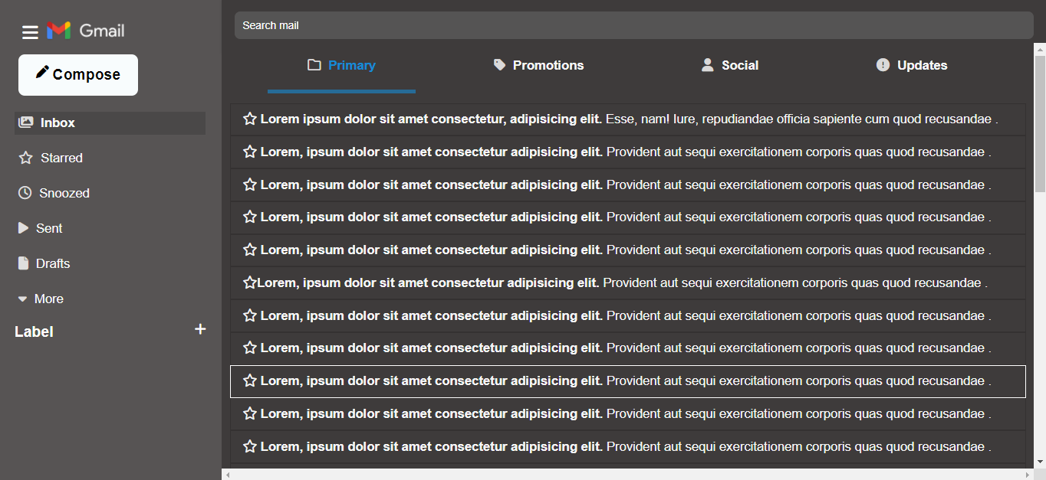Open the Updates tab
The width and height of the screenshot is (1046, 480).
(912, 66)
